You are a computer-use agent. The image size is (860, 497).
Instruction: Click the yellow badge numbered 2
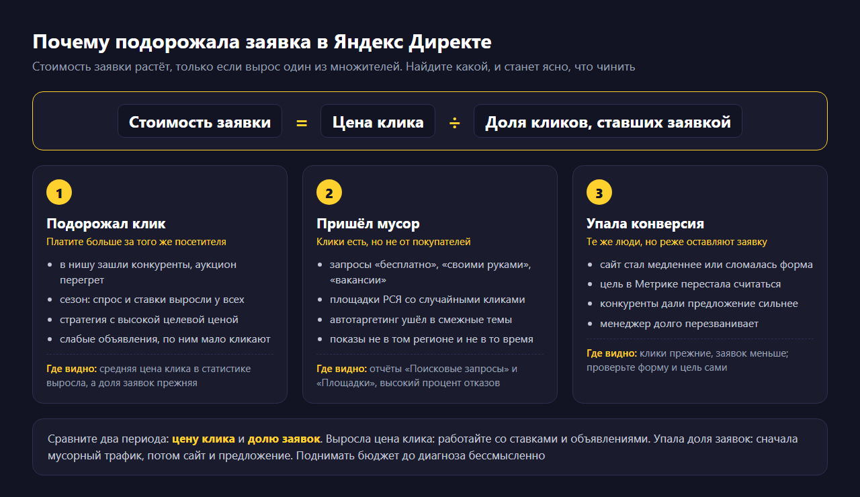click(329, 193)
